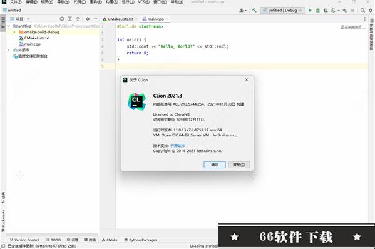Open Project panel options gear
This screenshot has height=249, width=375.
pyautogui.click(x=88, y=19)
